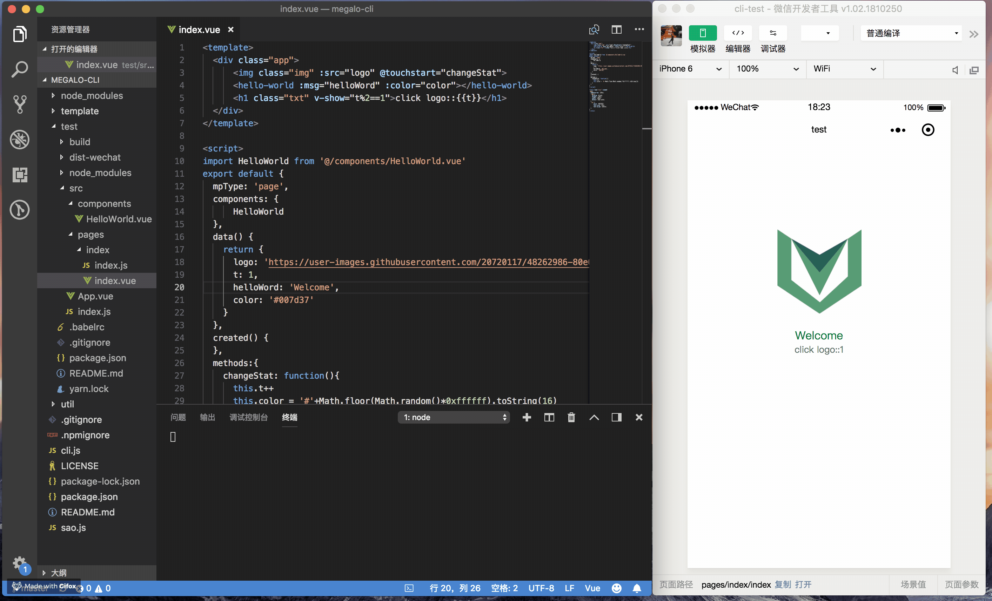Screen dimensions: 992x601
Task: Open the Extensions view icon
Action: tap(19, 174)
